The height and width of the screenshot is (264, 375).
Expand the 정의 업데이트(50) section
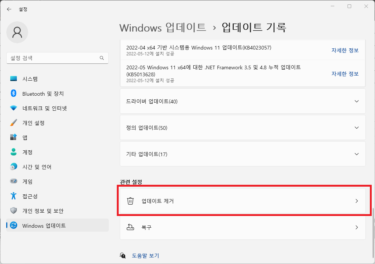[242, 128]
